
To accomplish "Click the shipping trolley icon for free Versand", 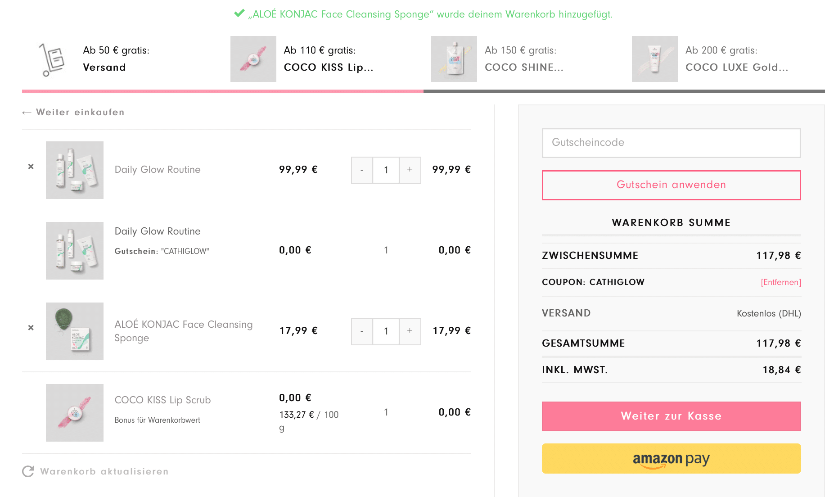I will pyautogui.click(x=52, y=59).
